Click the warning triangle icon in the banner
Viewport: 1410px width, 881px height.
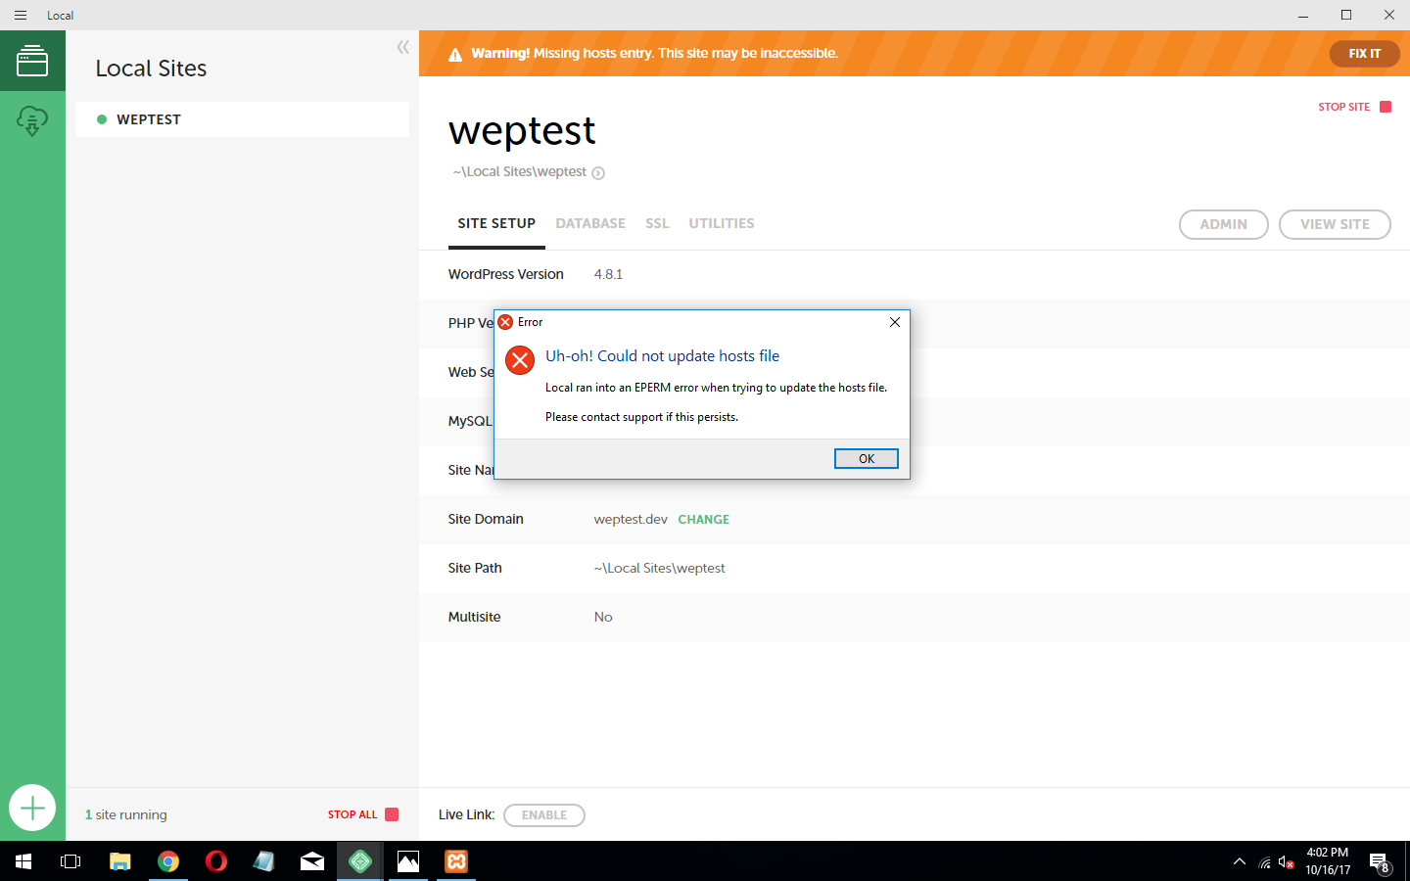[455, 55]
